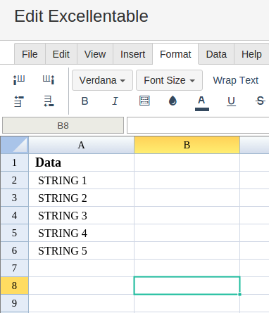Click the Wrap Text button
The width and height of the screenshot is (269, 313).
tap(236, 80)
